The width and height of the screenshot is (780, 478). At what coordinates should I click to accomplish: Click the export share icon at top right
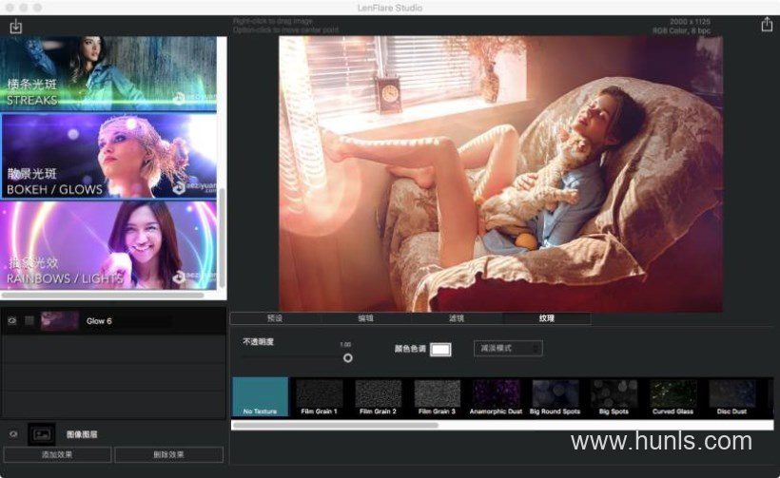click(x=767, y=25)
